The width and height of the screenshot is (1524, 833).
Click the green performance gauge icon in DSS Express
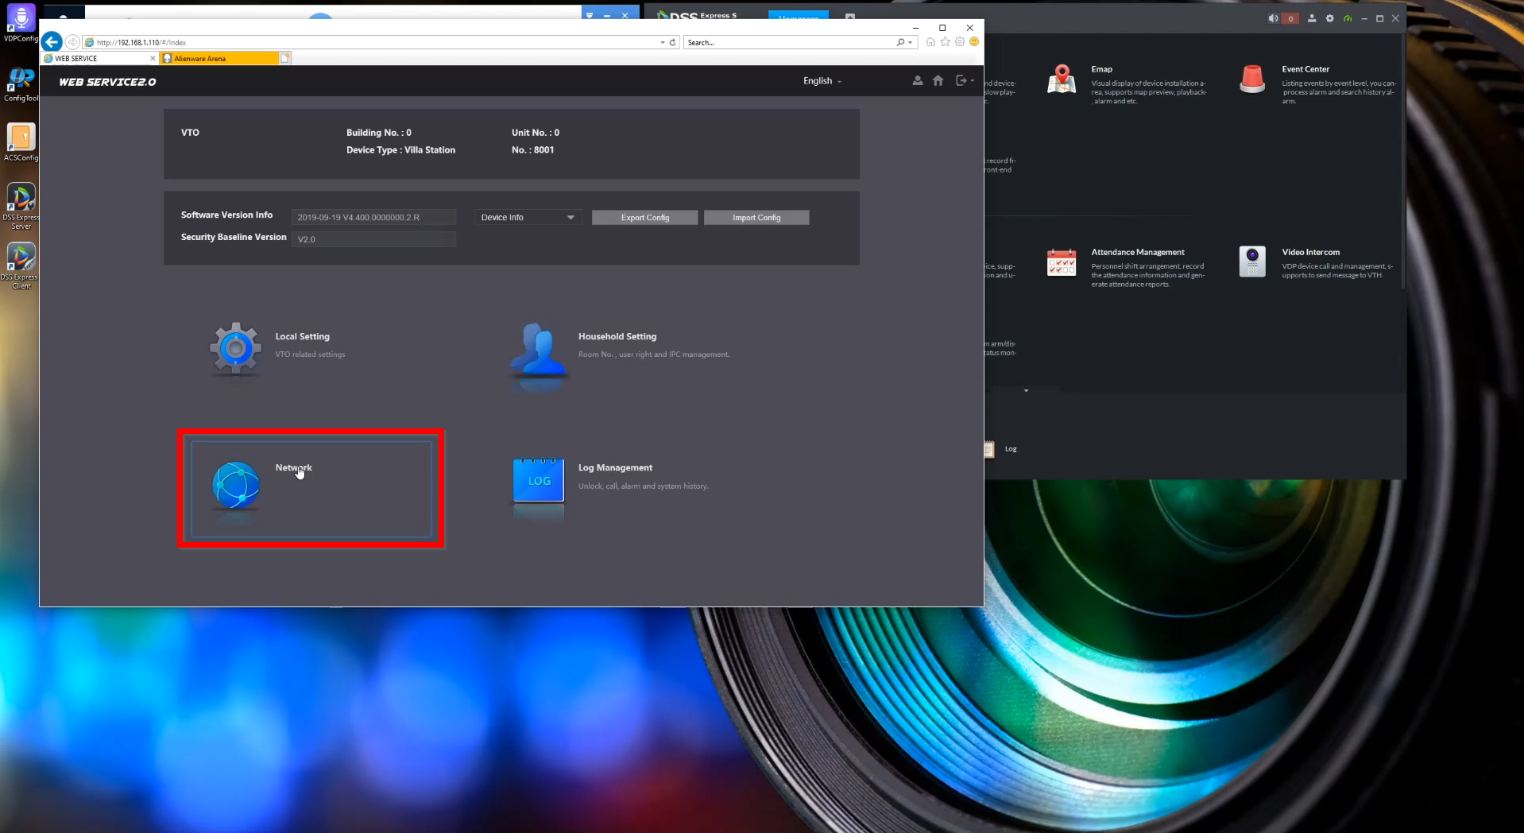1348,18
